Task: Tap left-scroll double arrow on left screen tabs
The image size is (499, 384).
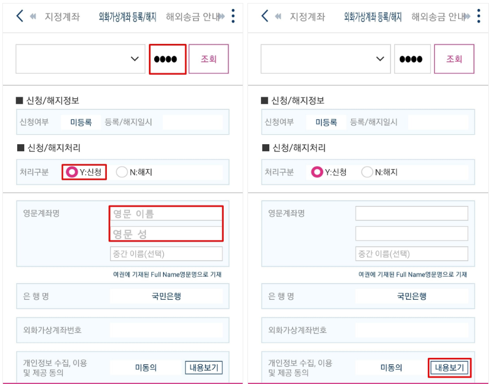Action: (33, 16)
